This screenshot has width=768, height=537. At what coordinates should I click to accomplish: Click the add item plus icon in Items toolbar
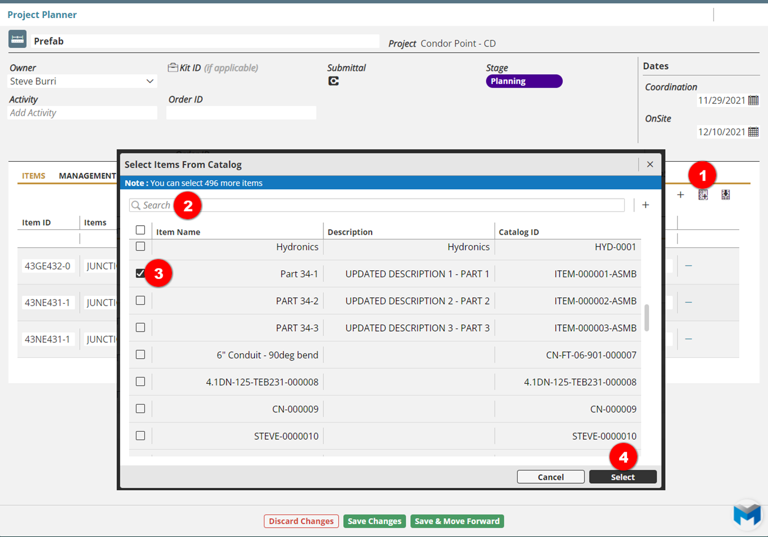681,195
